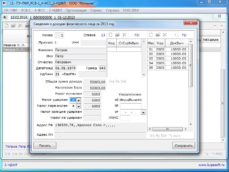229x172 pixels.
Task: Click delete X icon in background window toolbar
Action: click(20, 26)
